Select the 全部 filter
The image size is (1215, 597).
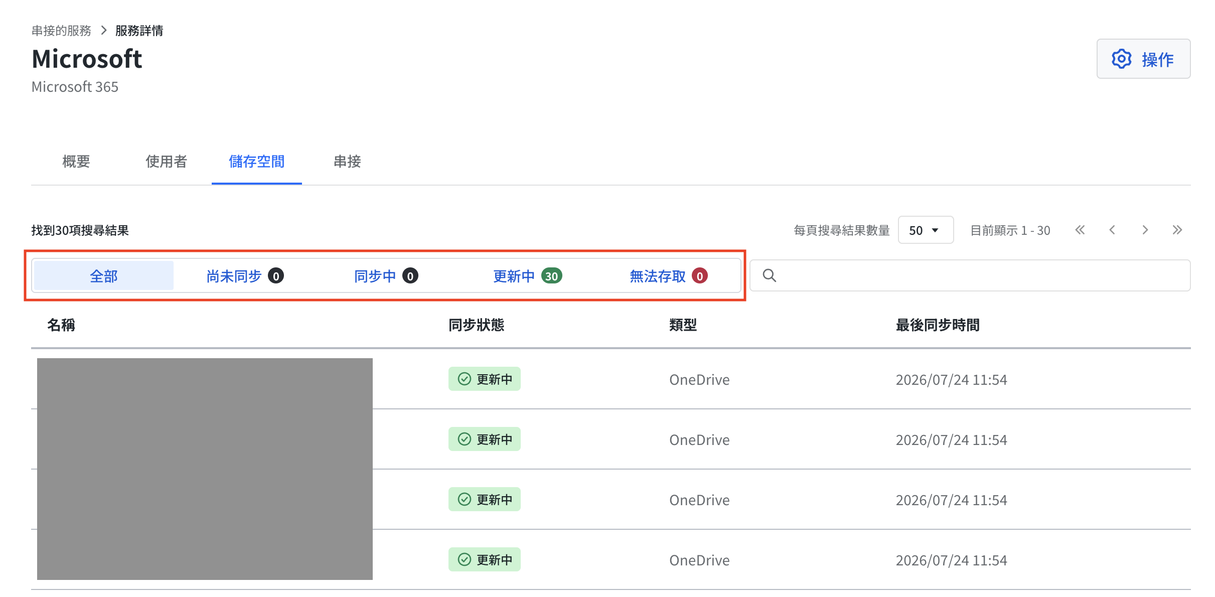(x=104, y=275)
